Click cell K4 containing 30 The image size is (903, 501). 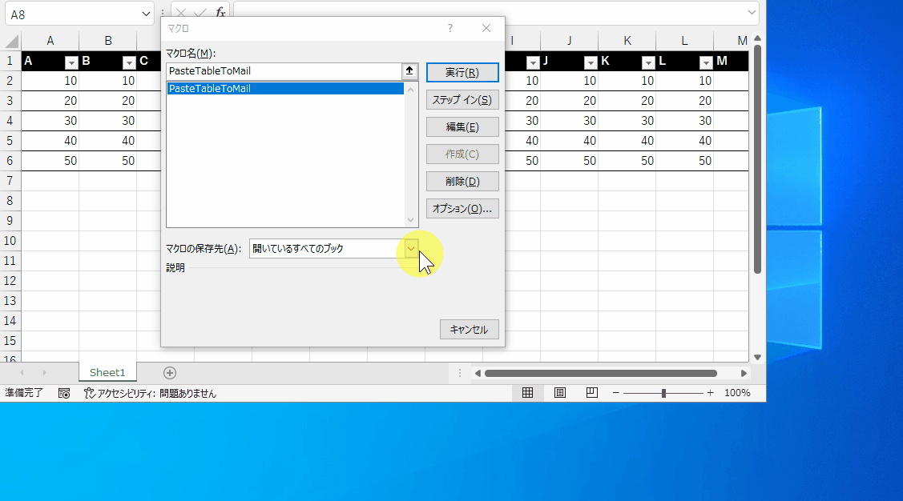point(627,121)
